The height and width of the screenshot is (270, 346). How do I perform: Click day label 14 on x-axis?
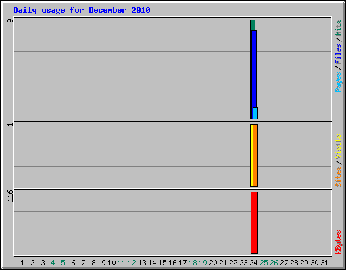click(152, 263)
